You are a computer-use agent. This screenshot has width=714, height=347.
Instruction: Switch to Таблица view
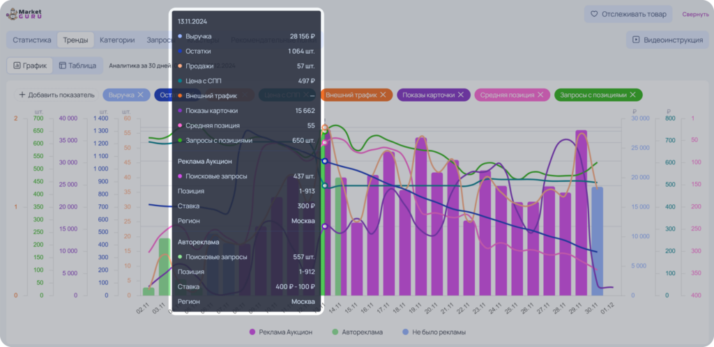(x=77, y=65)
